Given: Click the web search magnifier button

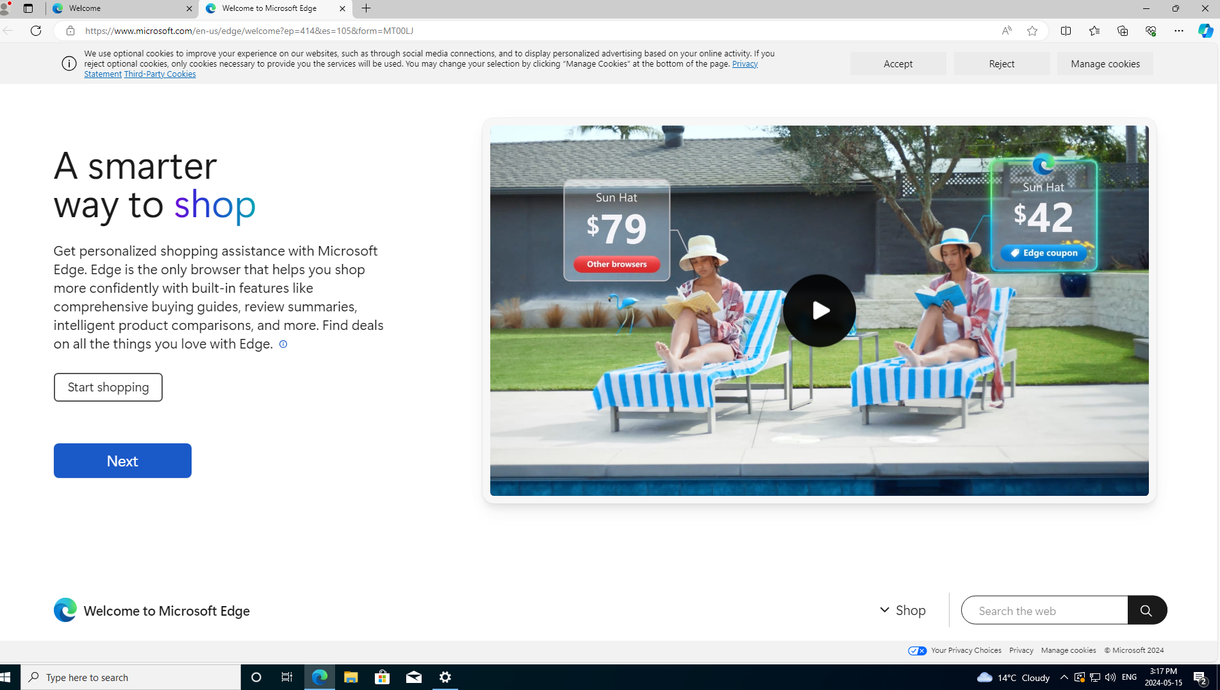Looking at the screenshot, I should point(1146,610).
